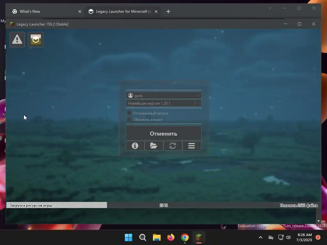Click the download progress bar at 33 %
Screen dimensions: 327x245
(164, 205)
